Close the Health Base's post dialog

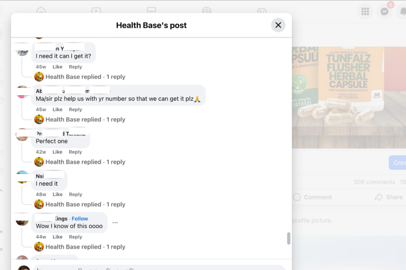pos(278,25)
